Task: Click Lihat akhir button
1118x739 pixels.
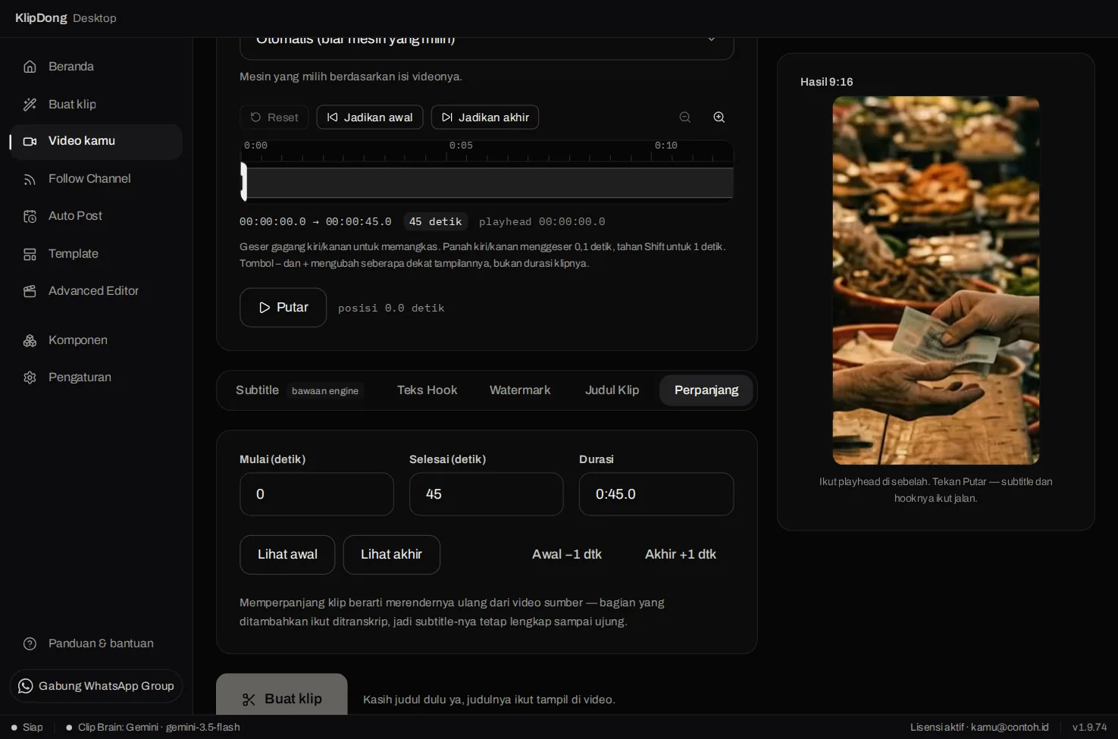Action: 391,555
